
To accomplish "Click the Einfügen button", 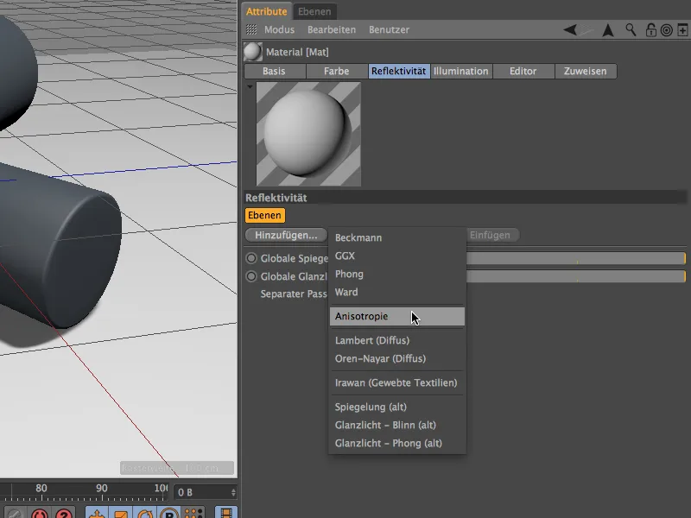I will point(491,235).
